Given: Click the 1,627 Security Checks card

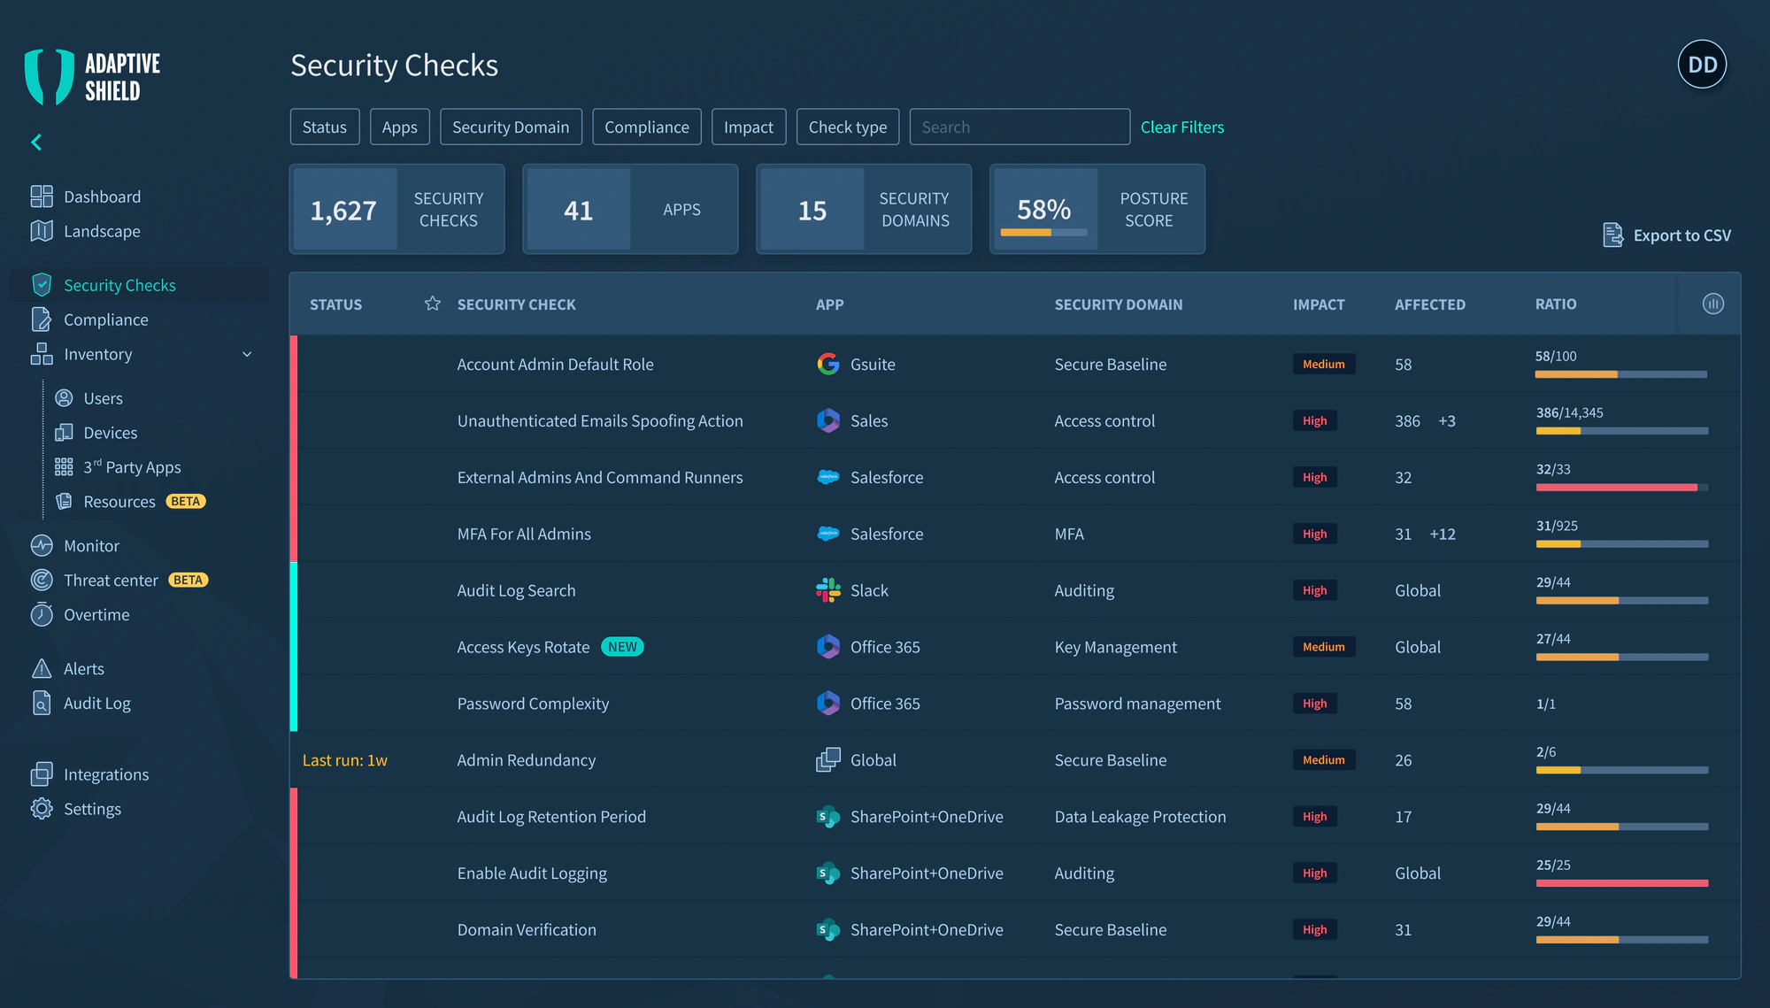Looking at the screenshot, I should click(x=397, y=209).
